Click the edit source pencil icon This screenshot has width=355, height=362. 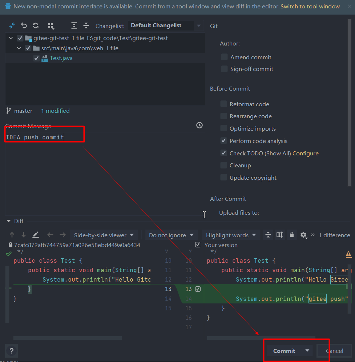[36, 235]
